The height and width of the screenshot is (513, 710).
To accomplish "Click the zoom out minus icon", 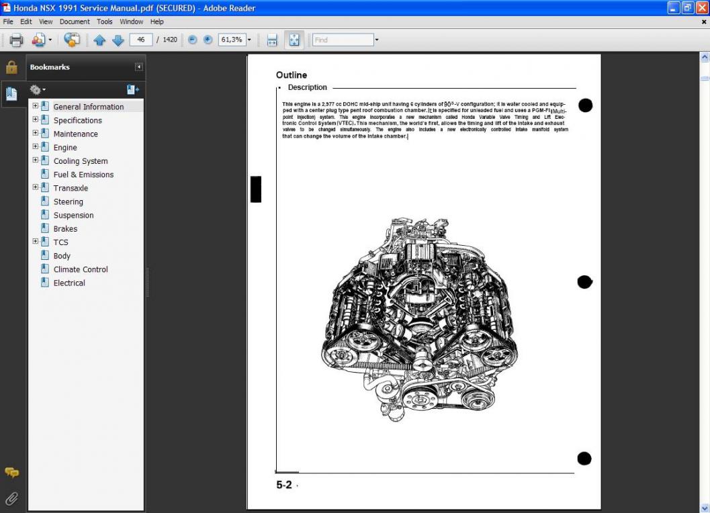I will click(192, 40).
